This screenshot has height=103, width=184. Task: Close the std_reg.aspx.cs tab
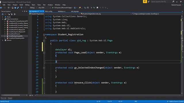(x=43, y=11)
